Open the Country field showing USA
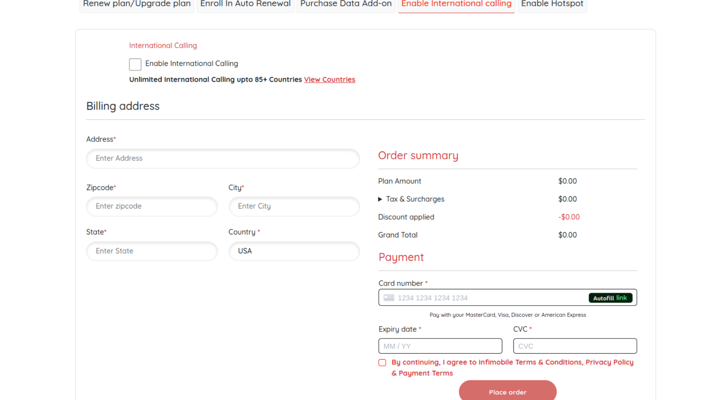The image size is (727, 400). click(294, 251)
